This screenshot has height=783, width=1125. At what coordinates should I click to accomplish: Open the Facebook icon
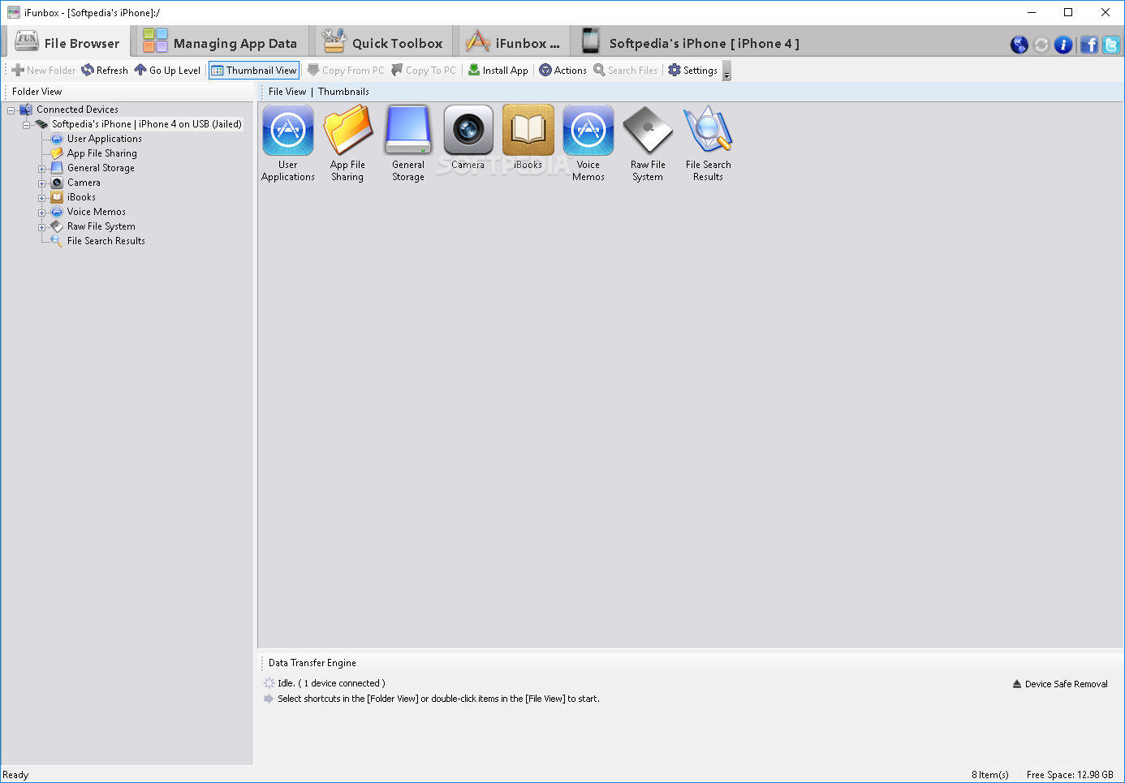pos(1089,45)
